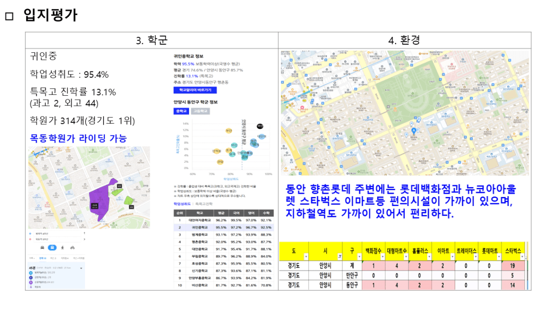Click the 관양 yellow bubble on the chart
Viewport: 550px width, 309px height.
click(x=220, y=162)
